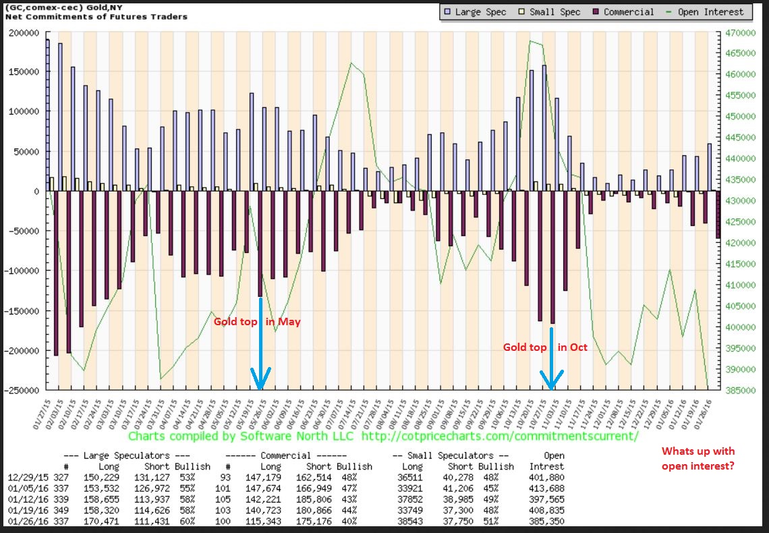Click the Large Spec legend color box
The width and height of the screenshot is (769, 533).
pyautogui.click(x=447, y=11)
